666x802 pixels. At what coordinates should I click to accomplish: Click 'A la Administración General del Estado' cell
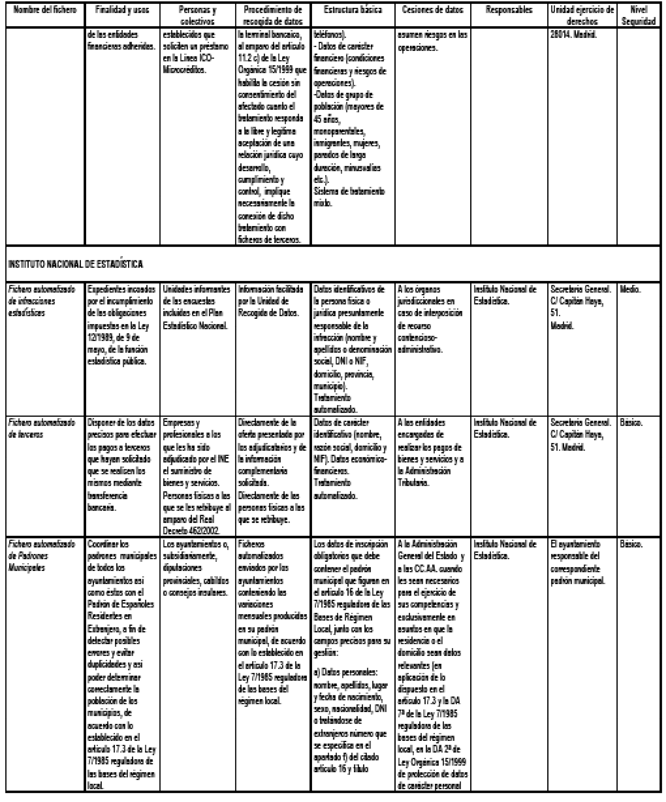coord(432,664)
